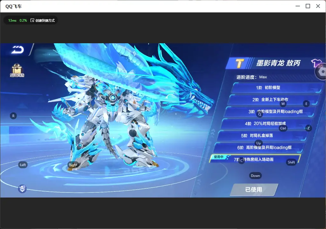Click the Left key overlay

tap(23, 165)
